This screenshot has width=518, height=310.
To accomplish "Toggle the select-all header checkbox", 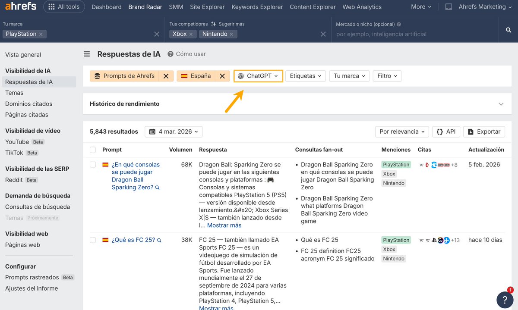I will 93,150.
